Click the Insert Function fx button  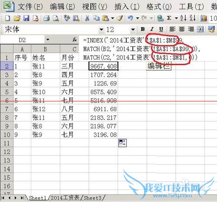tap(75, 40)
